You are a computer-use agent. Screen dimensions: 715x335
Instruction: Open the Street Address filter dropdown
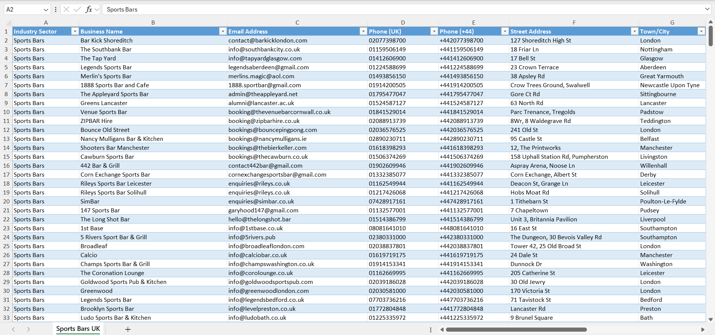(x=635, y=31)
